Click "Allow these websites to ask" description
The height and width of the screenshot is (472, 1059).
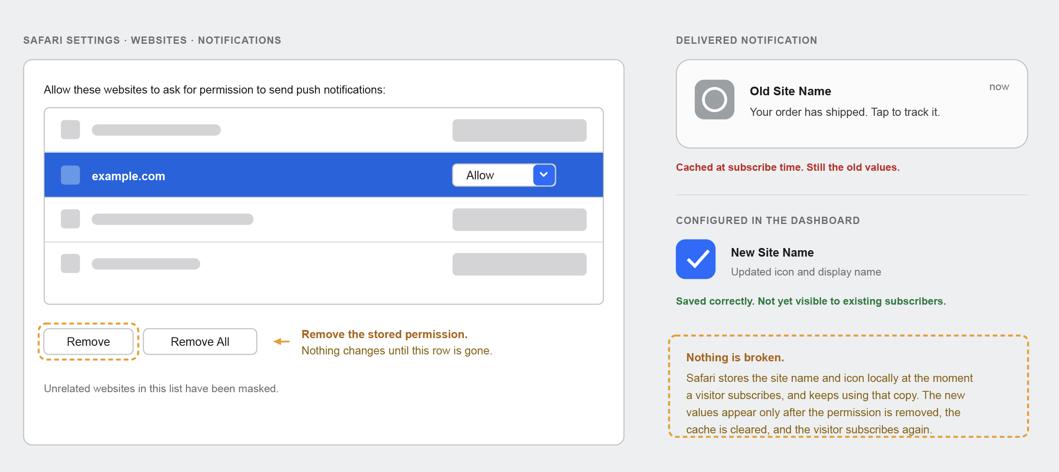(215, 90)
